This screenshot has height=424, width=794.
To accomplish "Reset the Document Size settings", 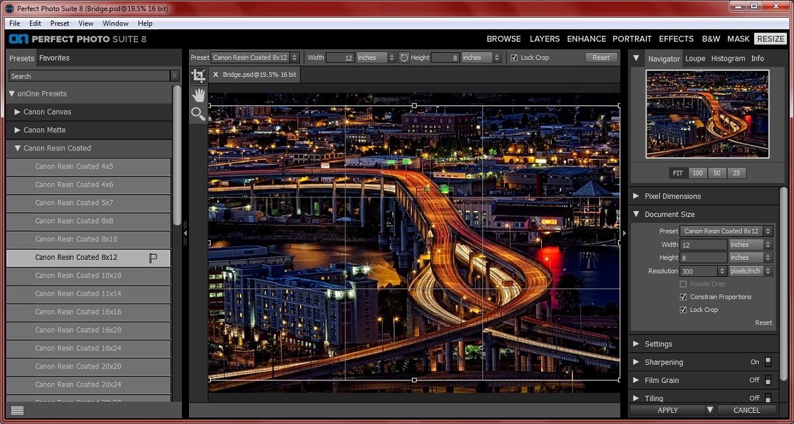I will pyautogui.click(x=763, y=322).
